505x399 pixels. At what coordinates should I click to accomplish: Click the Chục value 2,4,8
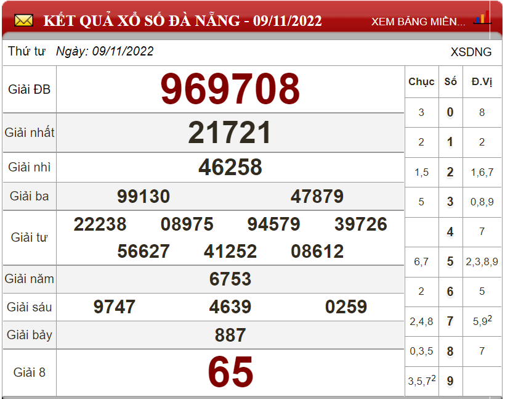[421, 321]
